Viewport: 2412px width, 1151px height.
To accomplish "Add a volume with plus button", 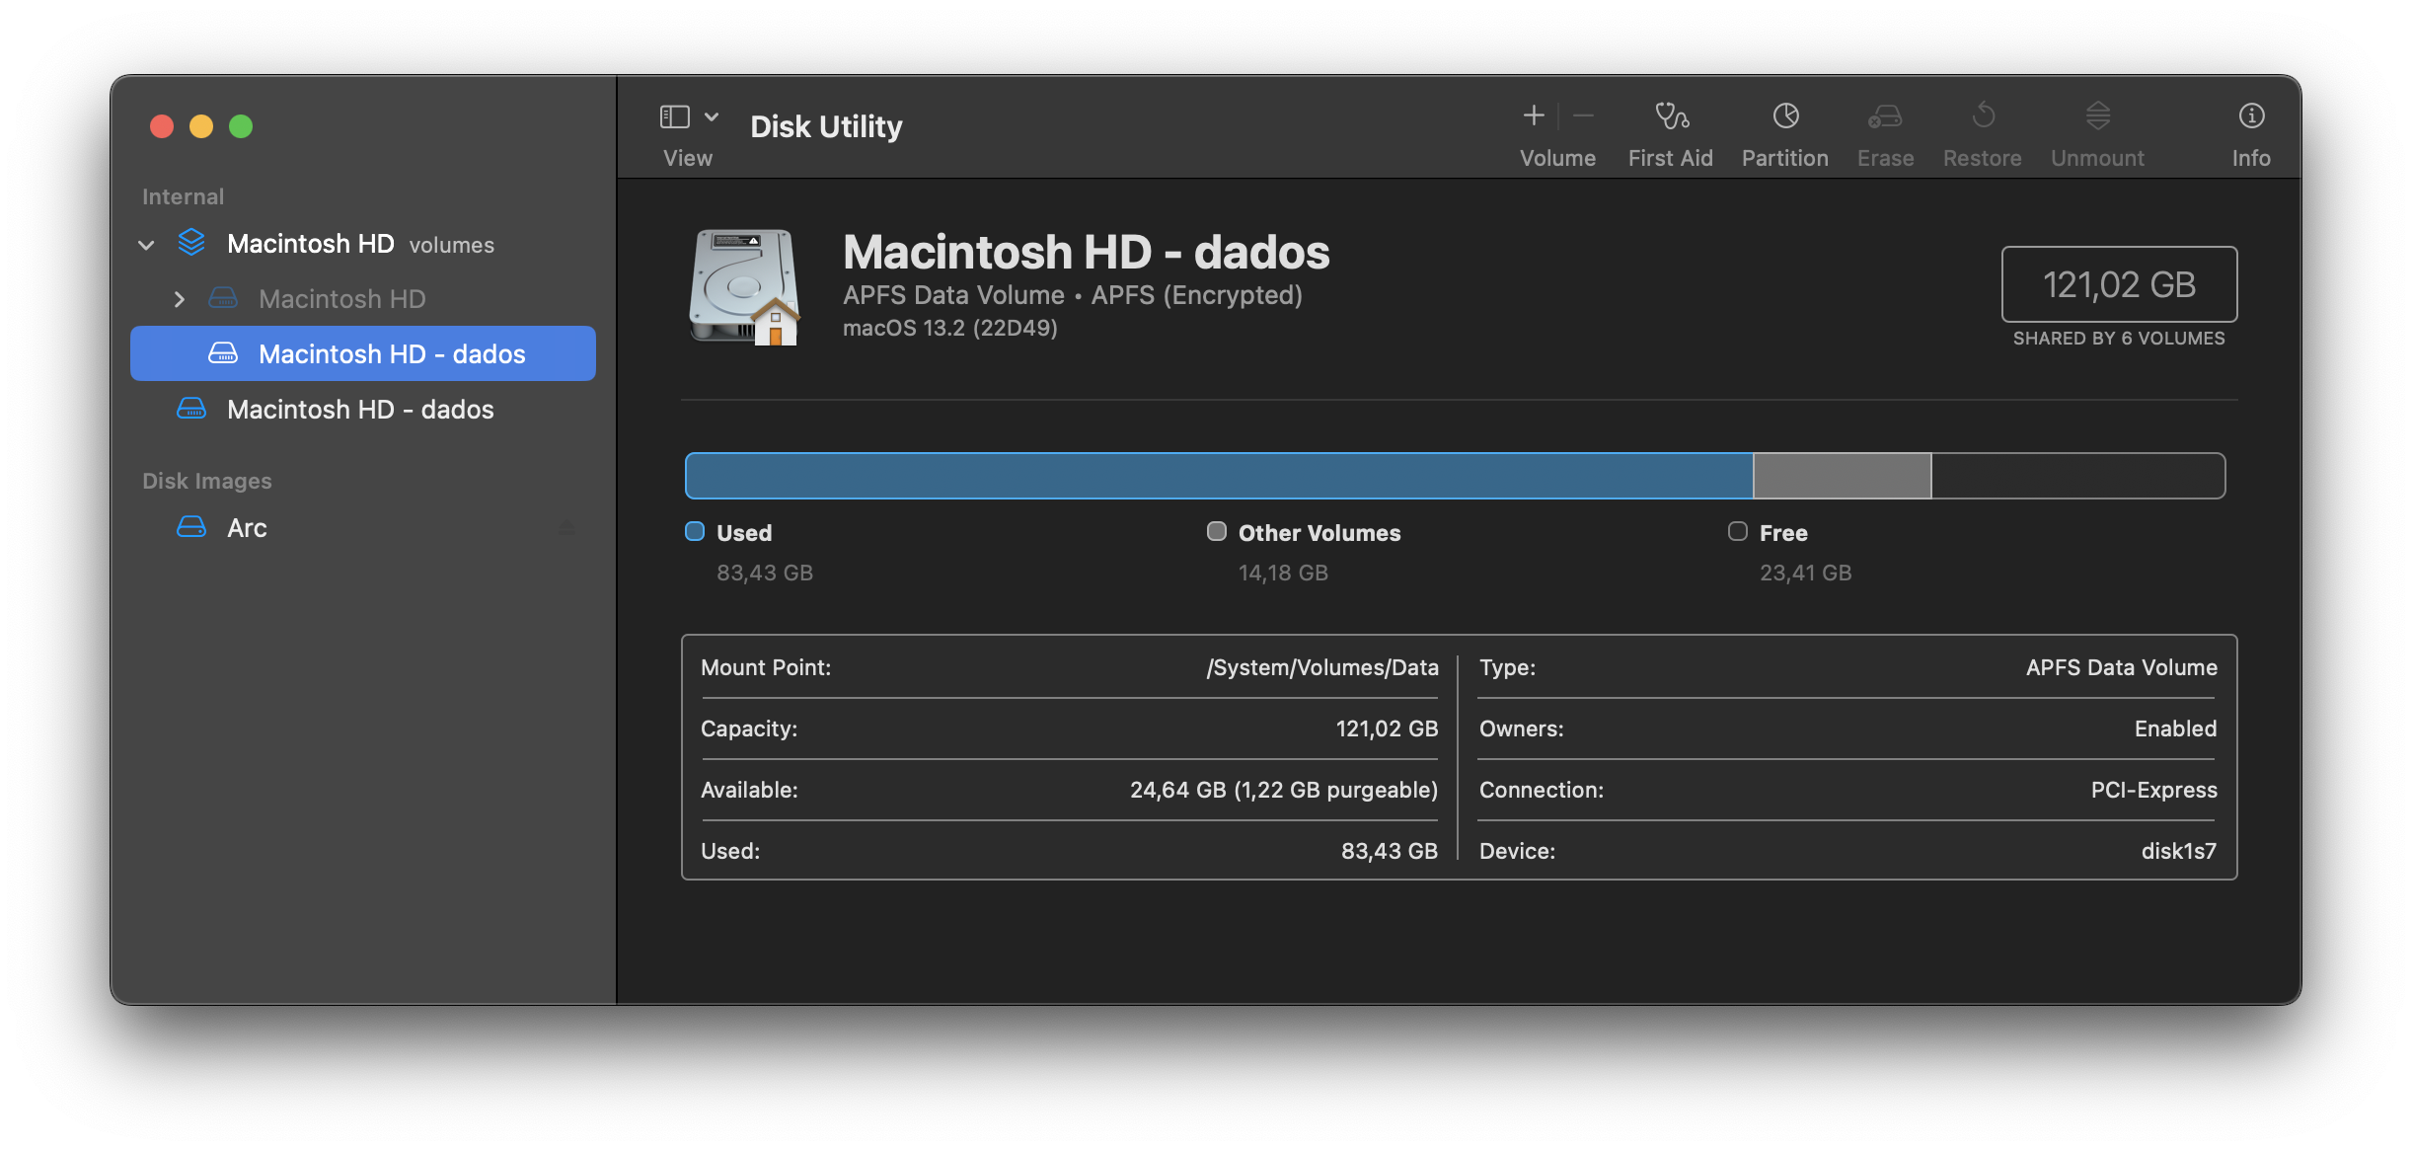I will tap(1533, 116).
